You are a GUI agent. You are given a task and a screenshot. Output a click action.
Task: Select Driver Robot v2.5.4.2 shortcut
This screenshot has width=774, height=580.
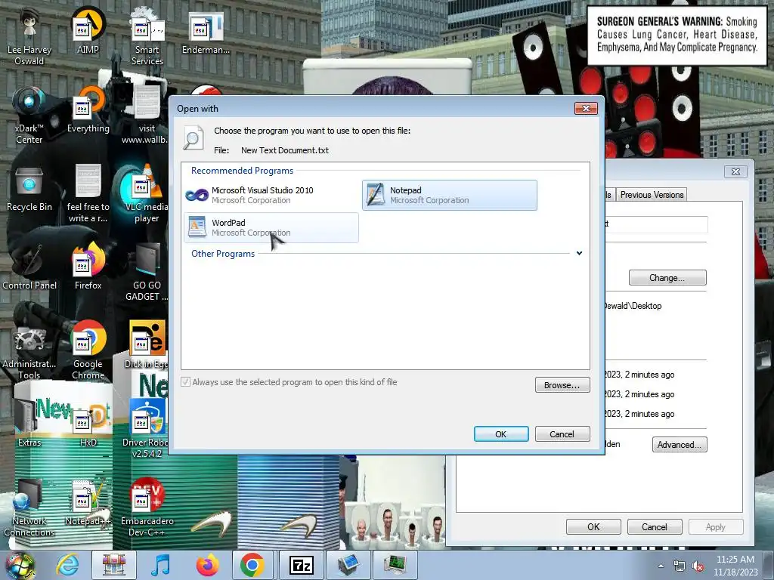tap(146, 430)
